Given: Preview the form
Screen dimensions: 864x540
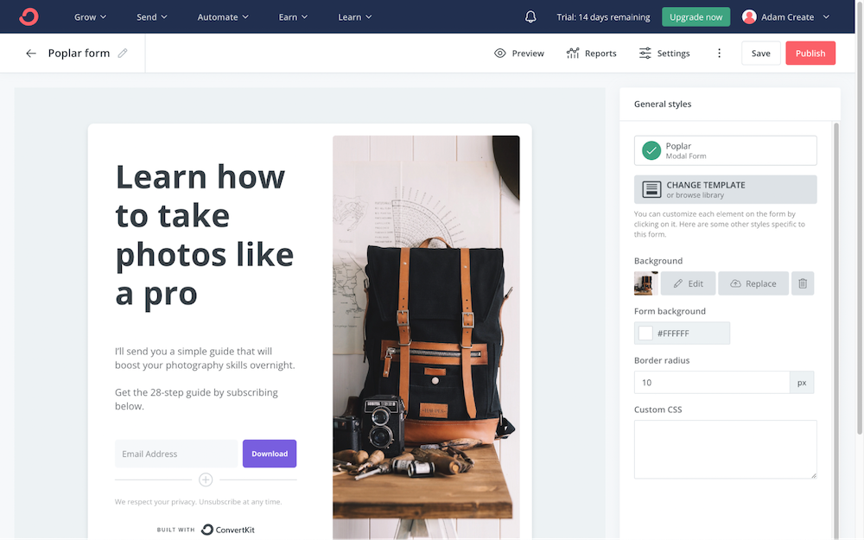Looking at the screenshot, I should [519, 53].
